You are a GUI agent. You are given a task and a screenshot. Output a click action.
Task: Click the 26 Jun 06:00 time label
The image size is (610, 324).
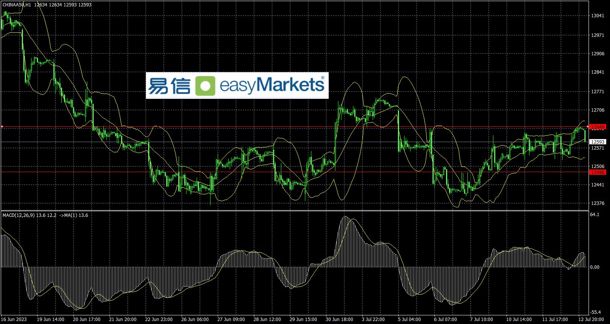[x=195, y=319]
